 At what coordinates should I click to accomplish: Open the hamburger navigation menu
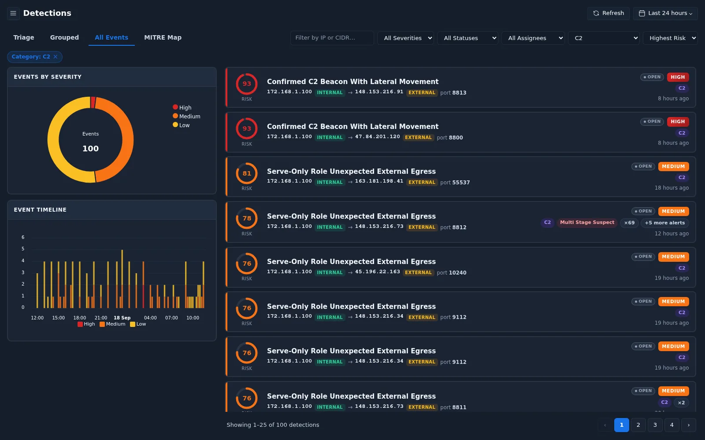point(13,13)
